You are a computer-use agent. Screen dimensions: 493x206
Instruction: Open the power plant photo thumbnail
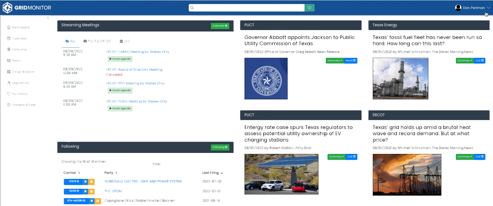[x=400, y=78]
